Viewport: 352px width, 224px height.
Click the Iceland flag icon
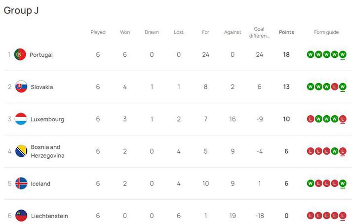click(21, 183)
